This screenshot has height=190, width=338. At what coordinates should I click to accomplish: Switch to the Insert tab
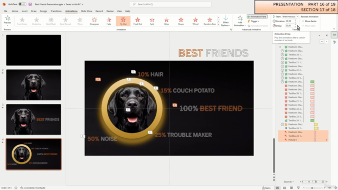tap(24, 11)
